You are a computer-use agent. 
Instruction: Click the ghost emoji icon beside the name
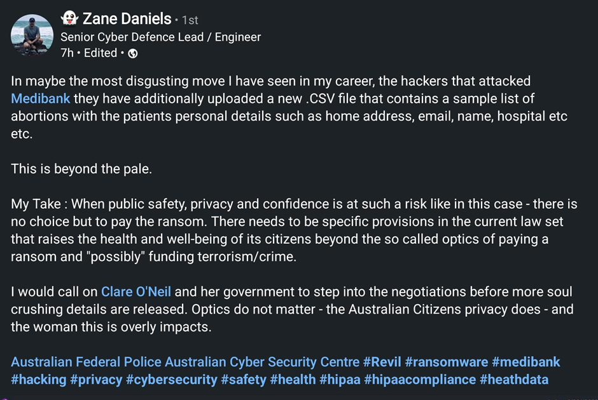69,18
